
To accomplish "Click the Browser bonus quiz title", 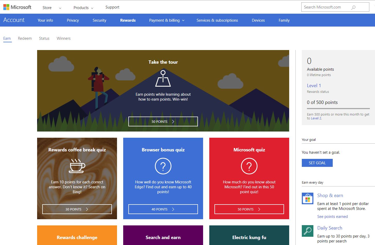I will click(x=163, y=150).
